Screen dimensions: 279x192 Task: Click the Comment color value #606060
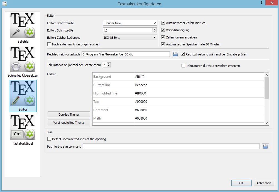tap(199, 110)
